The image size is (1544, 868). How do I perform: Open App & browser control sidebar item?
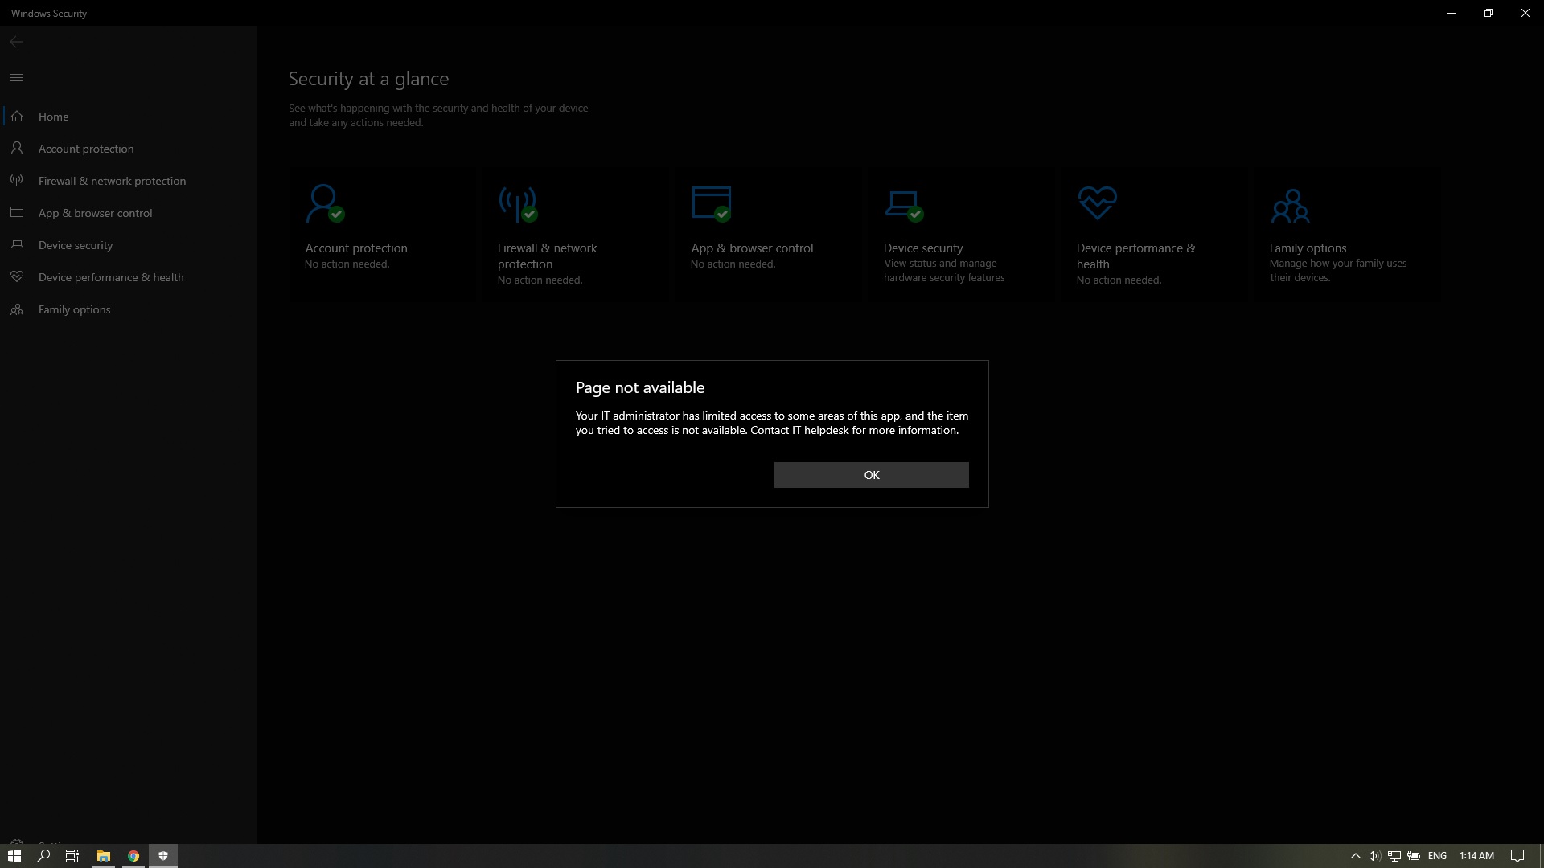point(129,213)
